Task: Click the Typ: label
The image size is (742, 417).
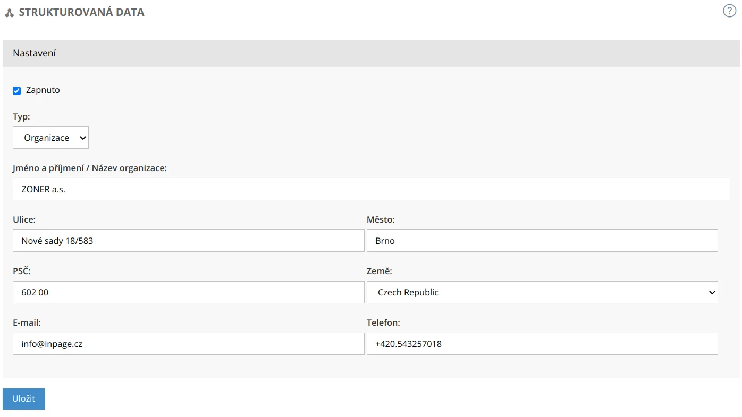Action: (21, 117)
